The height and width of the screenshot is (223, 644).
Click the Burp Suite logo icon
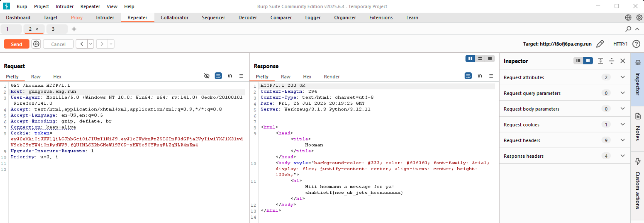6,6
